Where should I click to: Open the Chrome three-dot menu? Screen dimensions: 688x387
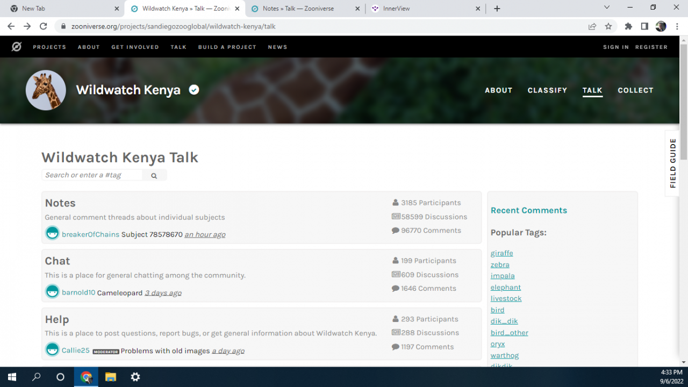(677, 26)
